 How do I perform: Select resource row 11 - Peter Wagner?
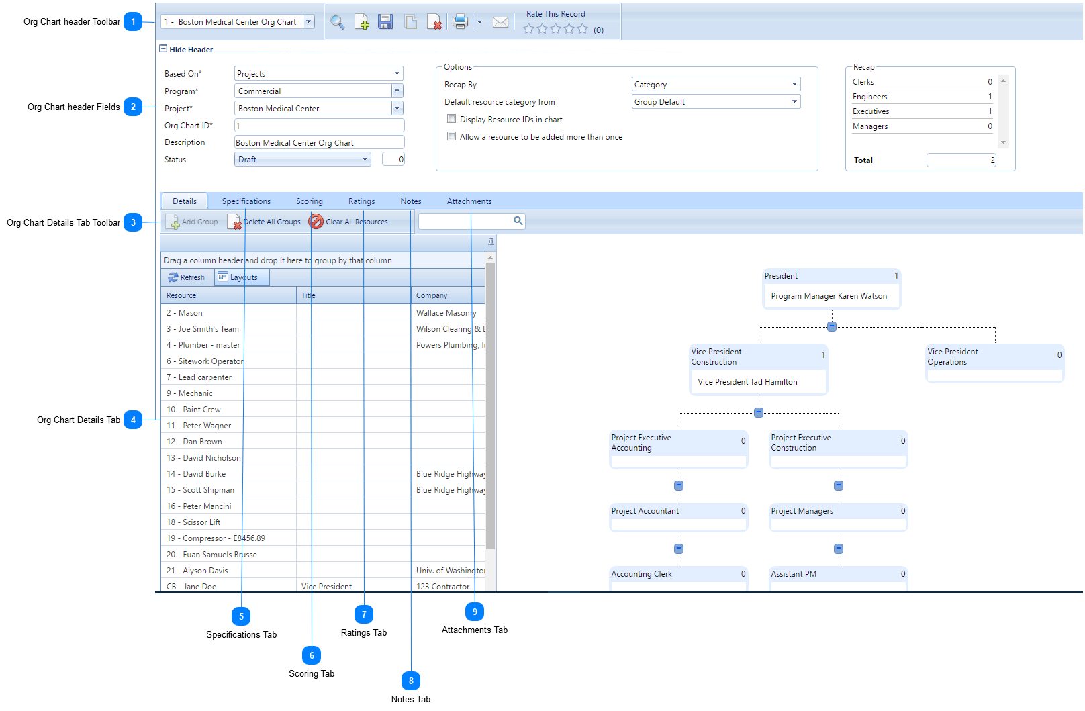tap(323, 426)
